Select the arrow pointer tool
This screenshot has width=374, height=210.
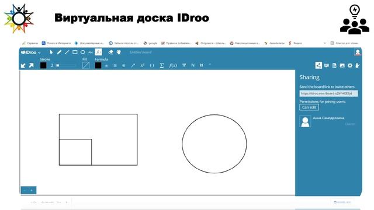pos(51,52)
